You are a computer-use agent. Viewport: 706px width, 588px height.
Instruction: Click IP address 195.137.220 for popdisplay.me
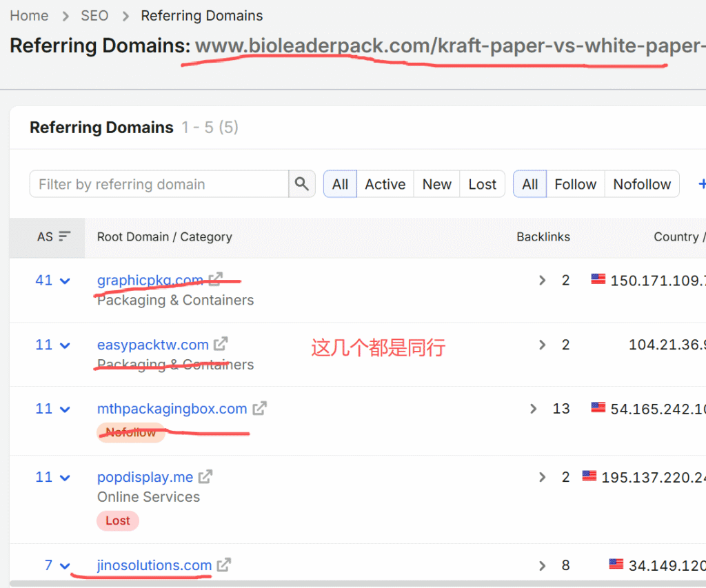coord(654,477)
